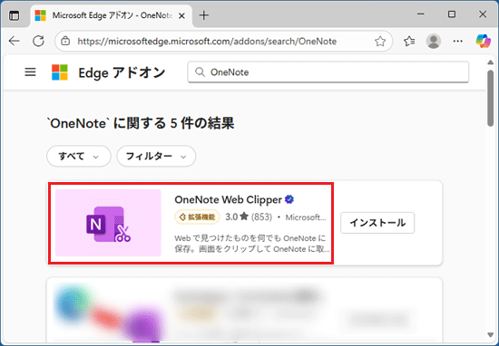This screenshot has width=499, height=346.
Task: Open the OneNote Web Clipper title link
Action: click(228, 199)
